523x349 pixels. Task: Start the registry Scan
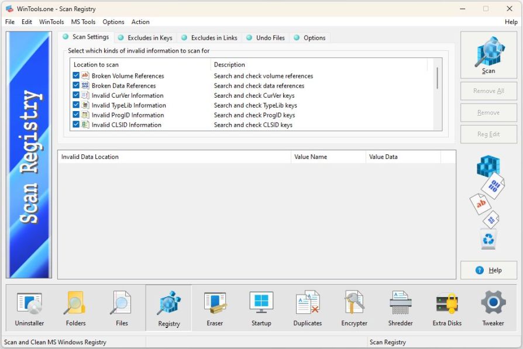tap(488, 55)
